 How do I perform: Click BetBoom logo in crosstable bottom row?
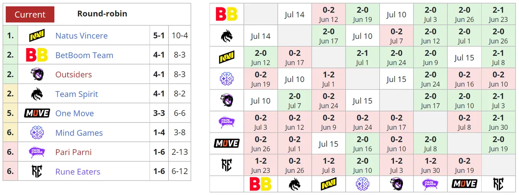pyautogui.click(x=261, y=184)
